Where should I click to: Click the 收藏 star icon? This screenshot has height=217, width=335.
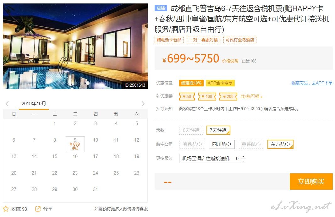coord(6,209)
